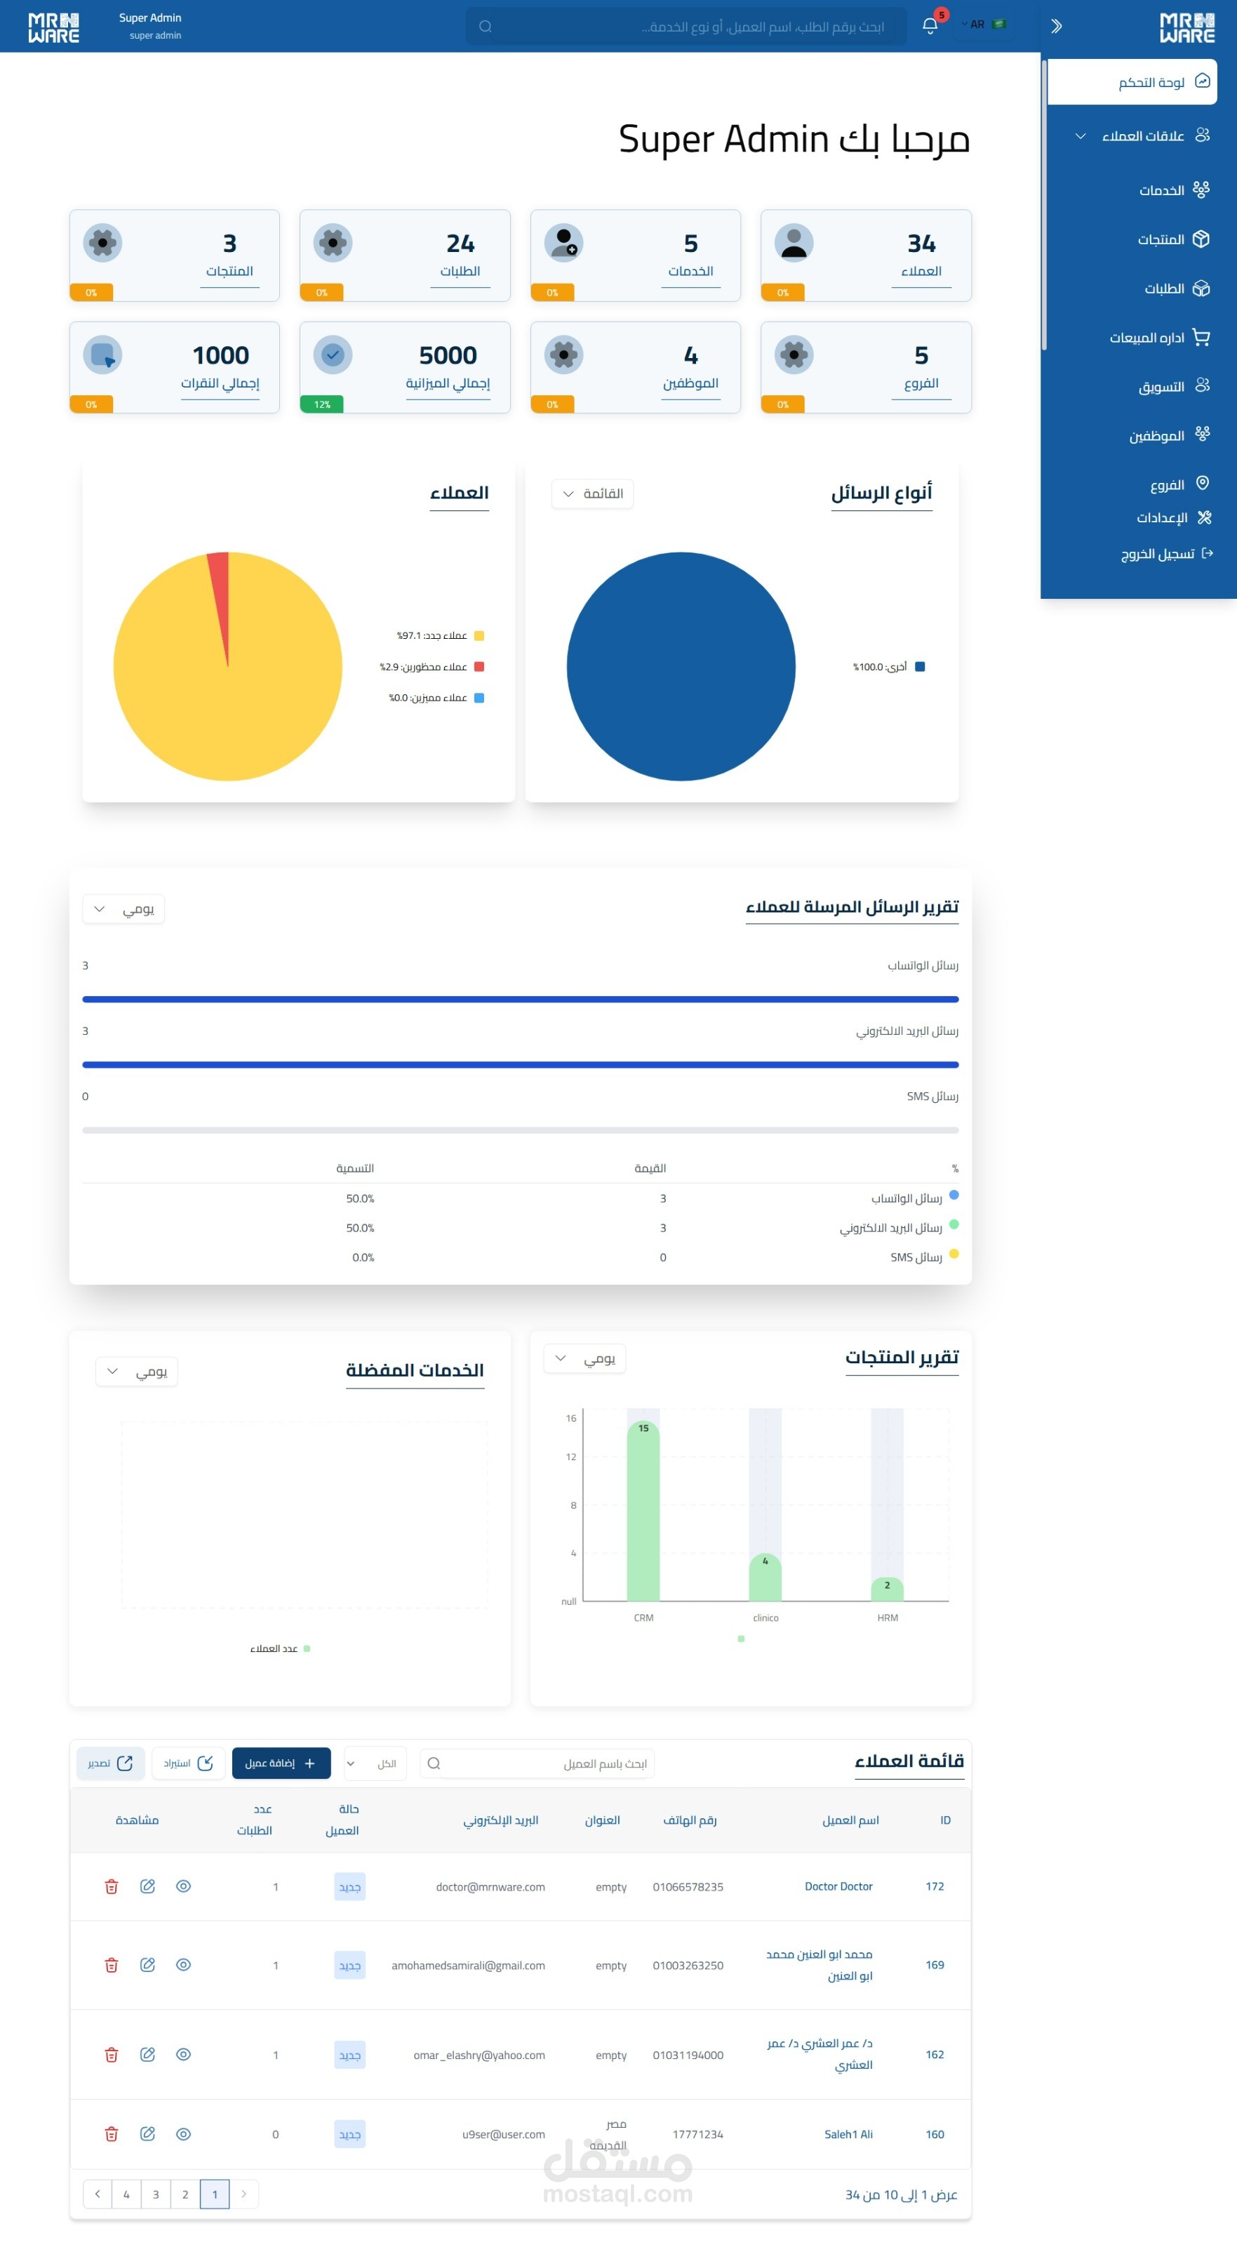Toggle the blocked customers legend entry
The height and width of the screenshot is (2252, 1237).
coord(432,667)
